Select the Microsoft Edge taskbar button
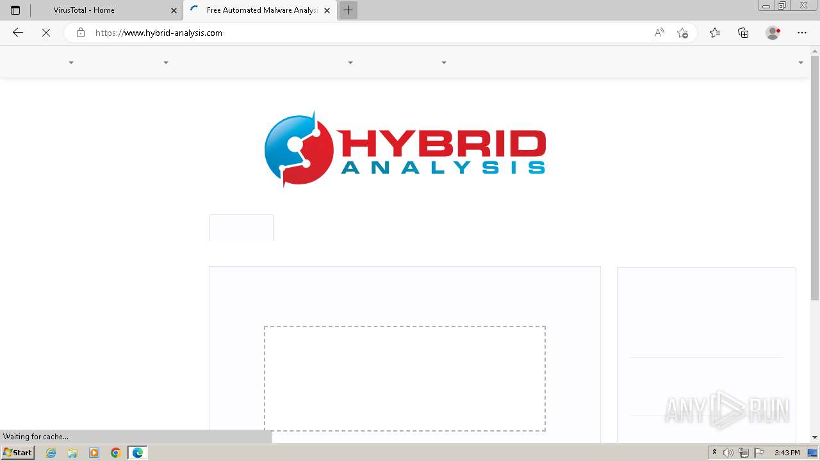 tap(138, 453)
